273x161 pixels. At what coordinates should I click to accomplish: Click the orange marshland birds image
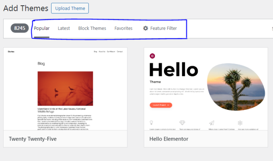click(65, 89)
